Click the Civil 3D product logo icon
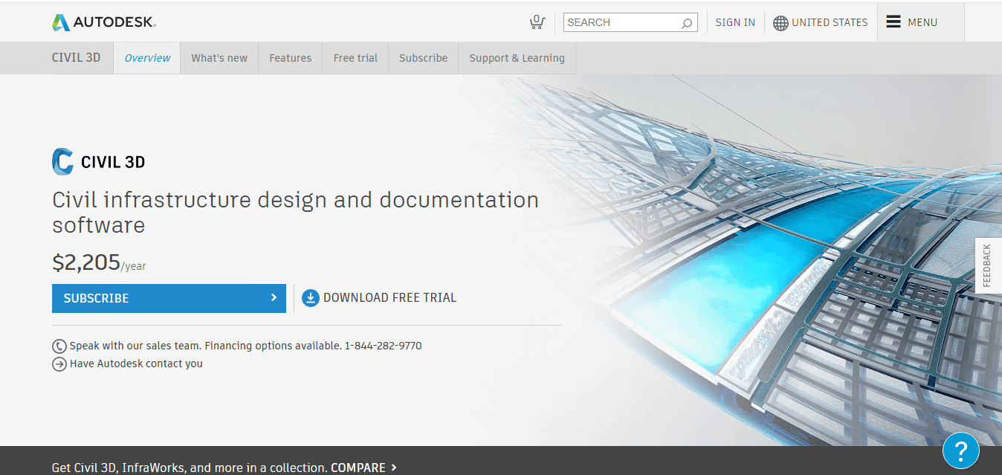The width and height of the screenshot is (1002, 475). 62,161
